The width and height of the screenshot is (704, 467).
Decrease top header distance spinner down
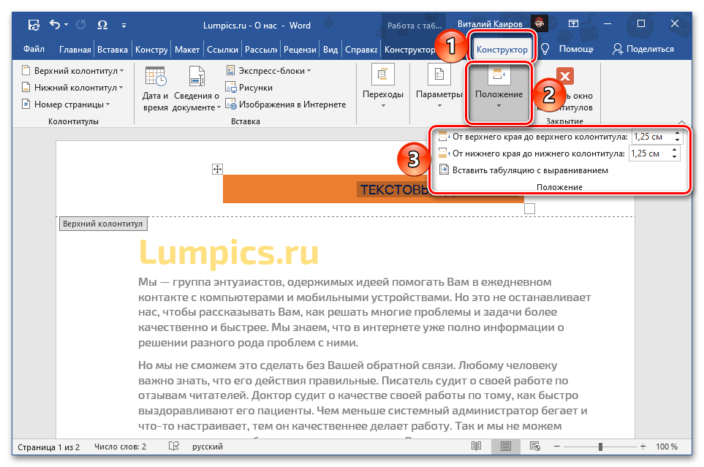point(677,140)
